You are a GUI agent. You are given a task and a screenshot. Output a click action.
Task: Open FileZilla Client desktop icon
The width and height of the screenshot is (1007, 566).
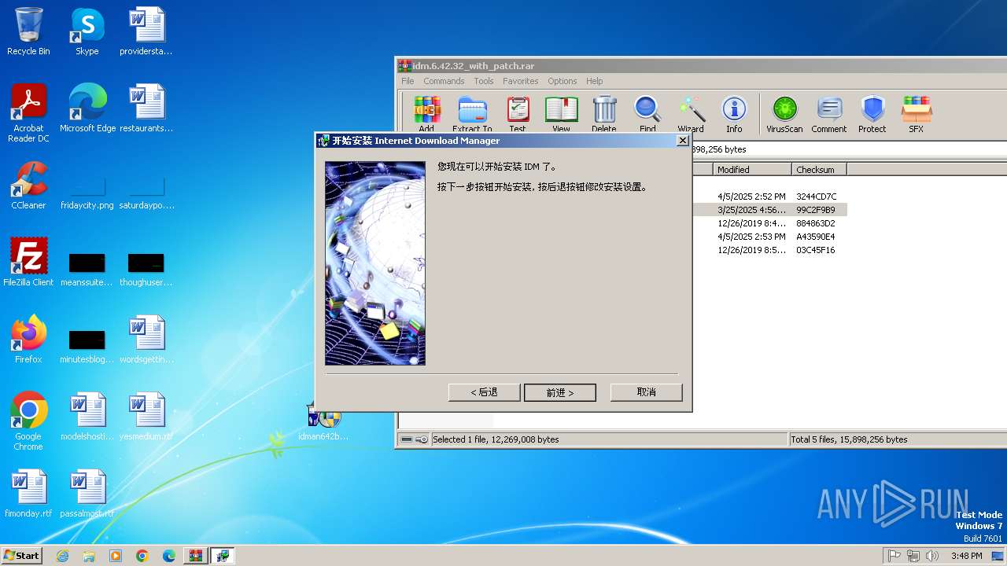pos(28,262)
